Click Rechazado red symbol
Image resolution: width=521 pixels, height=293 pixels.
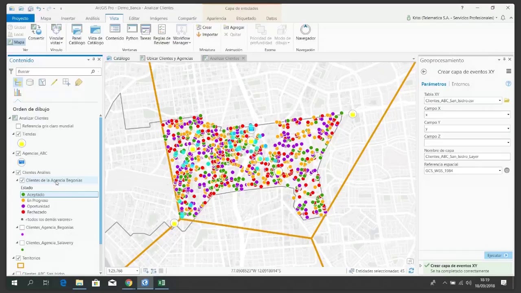click(x=23, y=212)
